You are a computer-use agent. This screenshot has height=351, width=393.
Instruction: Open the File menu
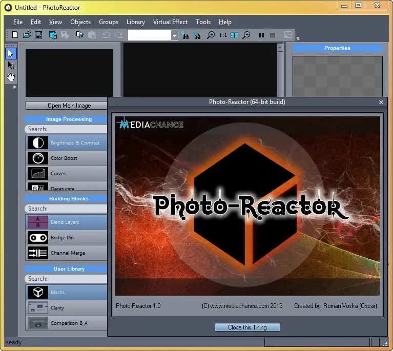18,22
